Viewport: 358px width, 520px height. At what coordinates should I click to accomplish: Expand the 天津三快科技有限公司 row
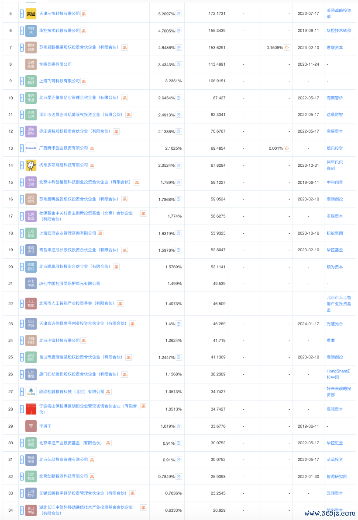coord(22,14)
